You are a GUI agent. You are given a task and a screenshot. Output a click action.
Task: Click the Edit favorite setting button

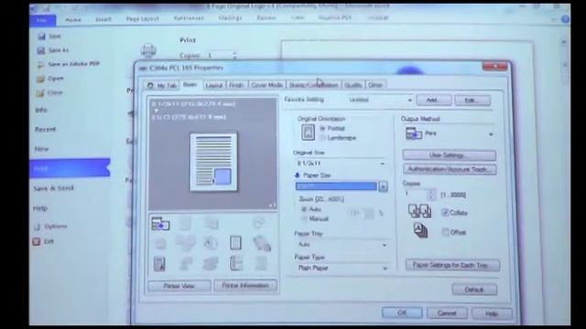coord(472,101)
